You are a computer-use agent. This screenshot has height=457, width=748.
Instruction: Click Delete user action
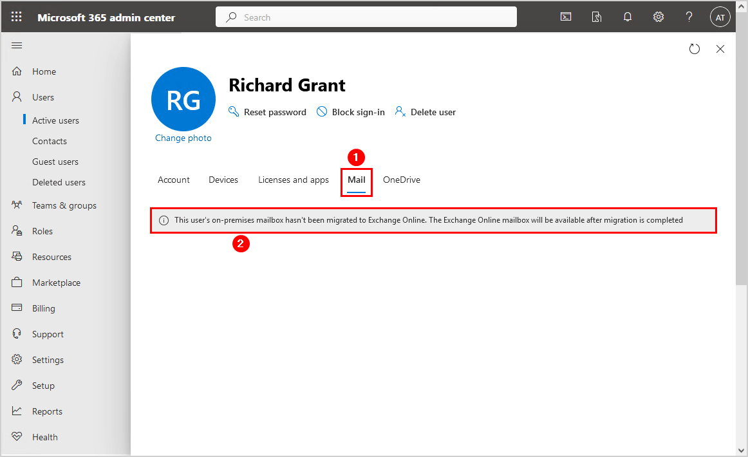(x=425, y=112)
